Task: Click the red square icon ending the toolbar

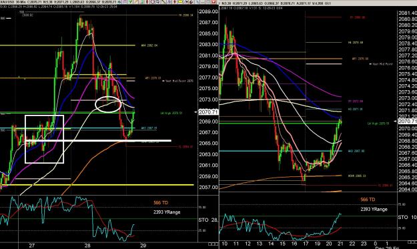Action: pyautogui.click(x=214, y=1)
